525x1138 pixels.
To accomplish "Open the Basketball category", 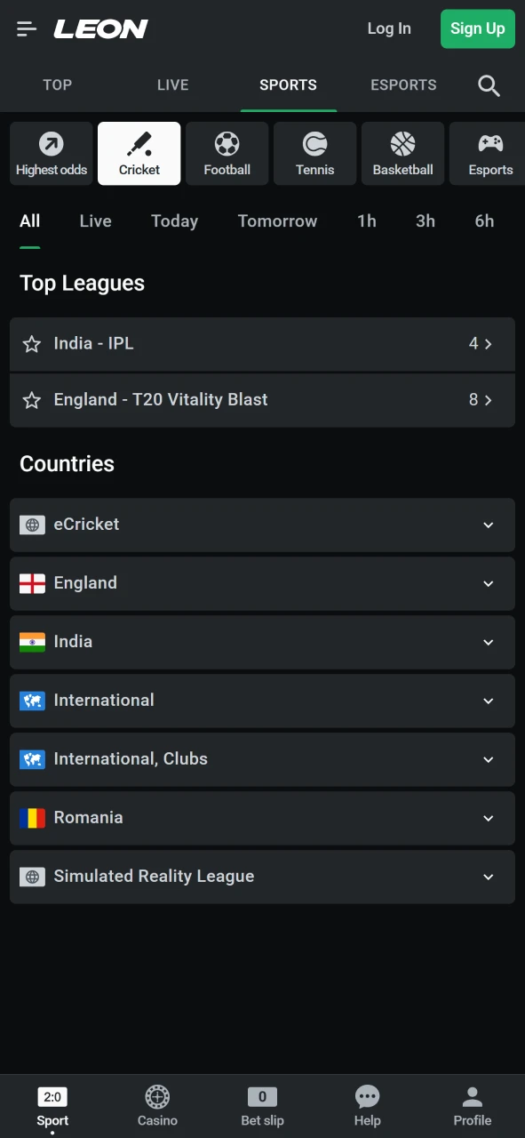I will point(402,153).
